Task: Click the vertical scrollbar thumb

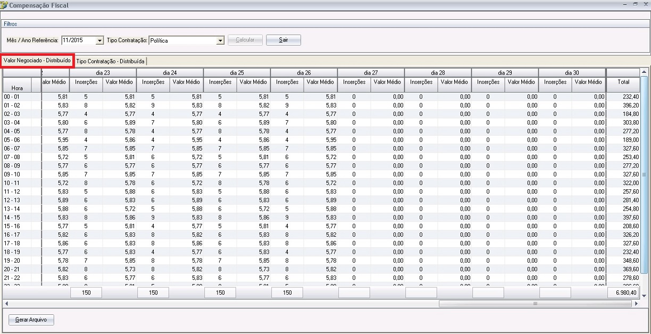Action: [644, 176]
